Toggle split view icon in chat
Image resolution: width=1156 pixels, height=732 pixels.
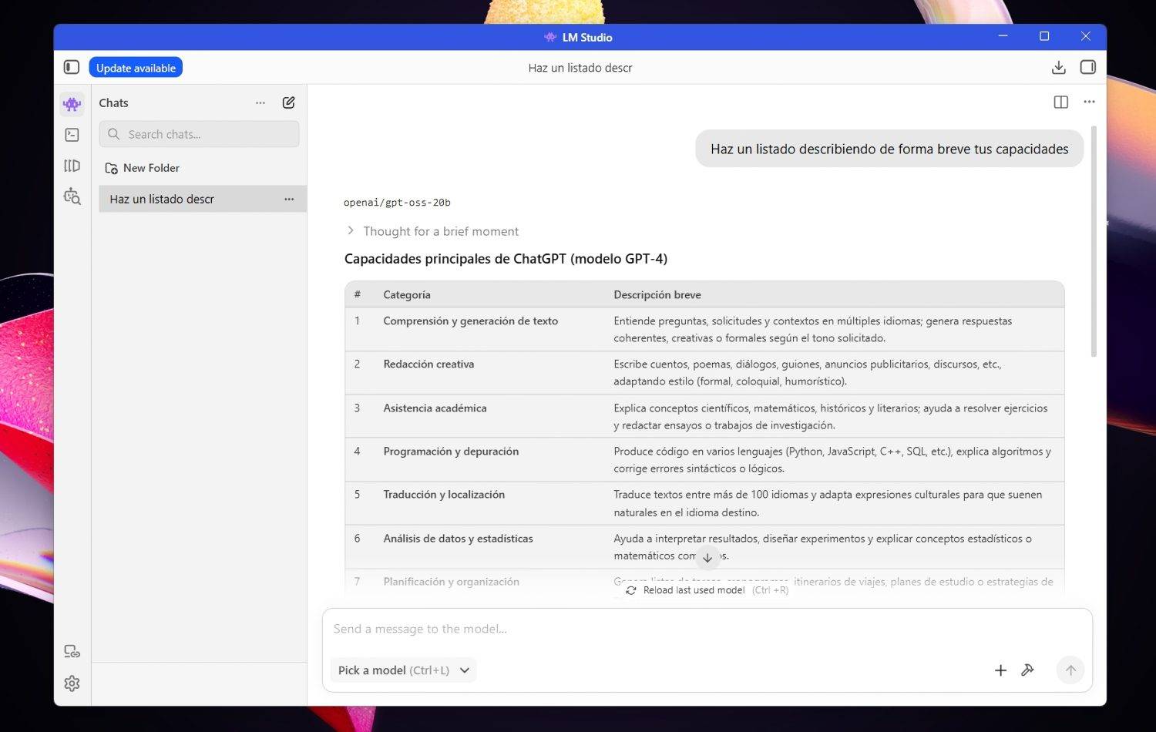pos(1061,102)
